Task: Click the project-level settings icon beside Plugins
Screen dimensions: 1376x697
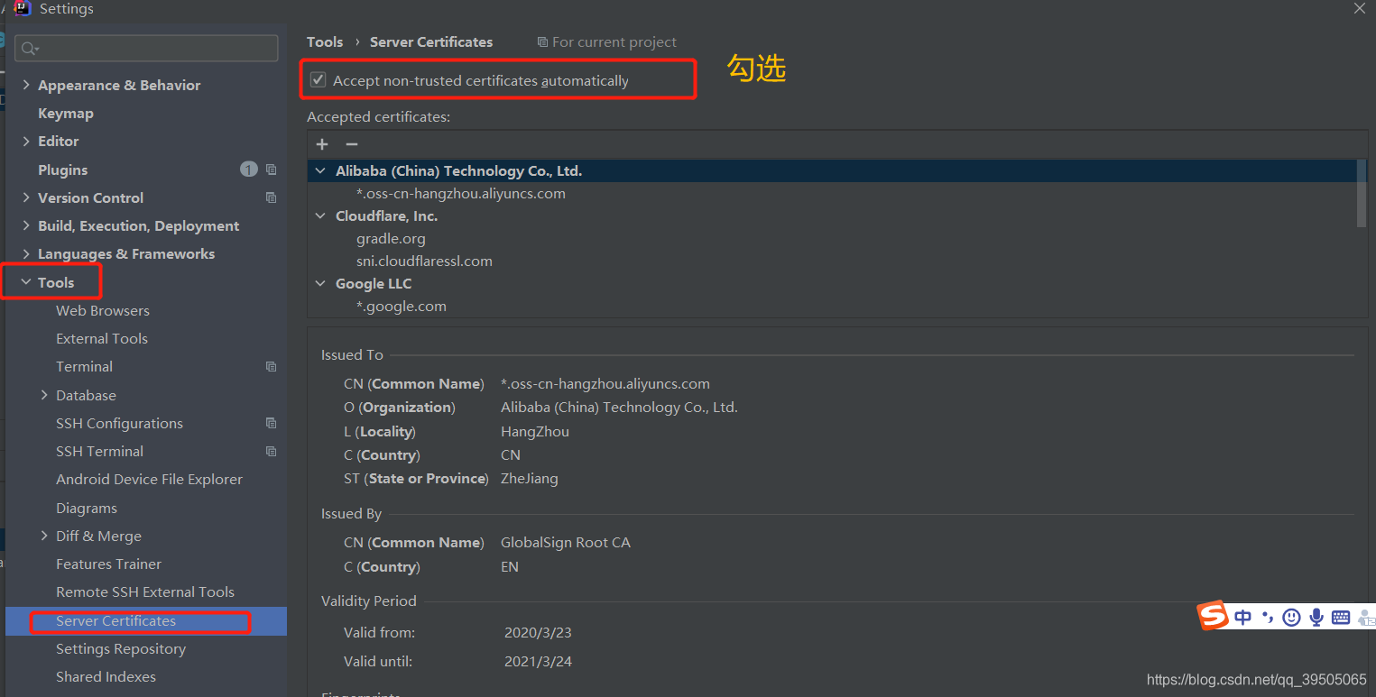Action: point(271,170)
